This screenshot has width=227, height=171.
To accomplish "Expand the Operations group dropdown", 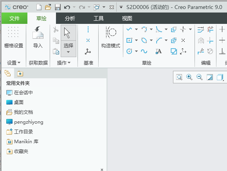I will point(64,63).
